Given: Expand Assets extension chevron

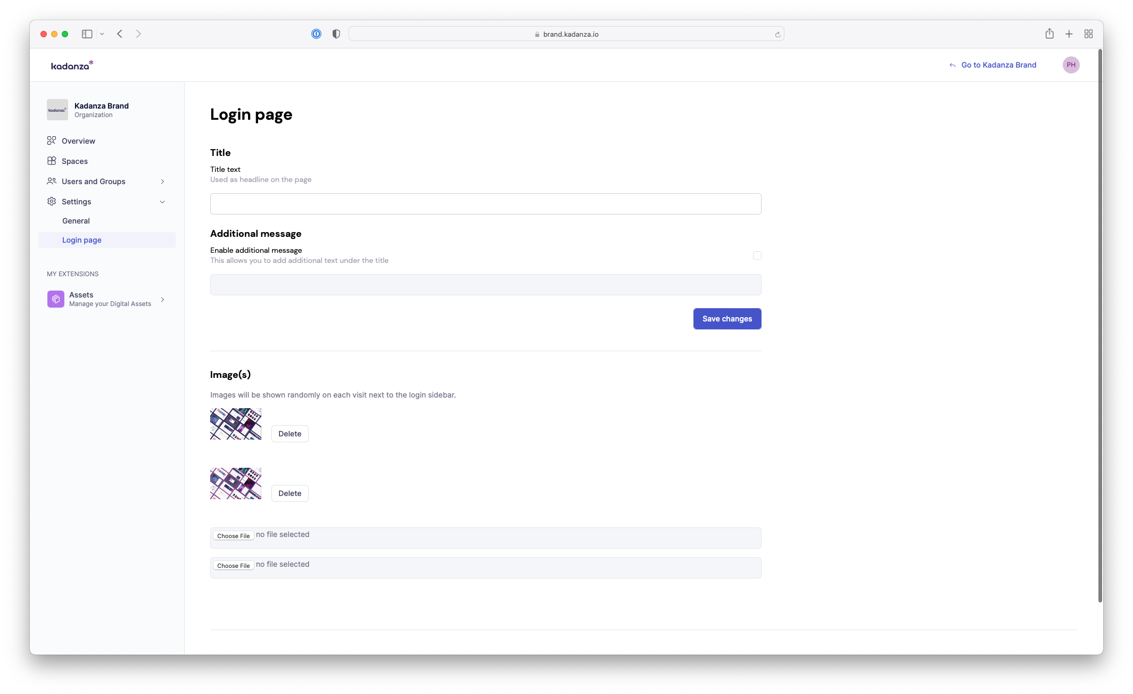Looking at the screenshot, I should coord(162,300).
